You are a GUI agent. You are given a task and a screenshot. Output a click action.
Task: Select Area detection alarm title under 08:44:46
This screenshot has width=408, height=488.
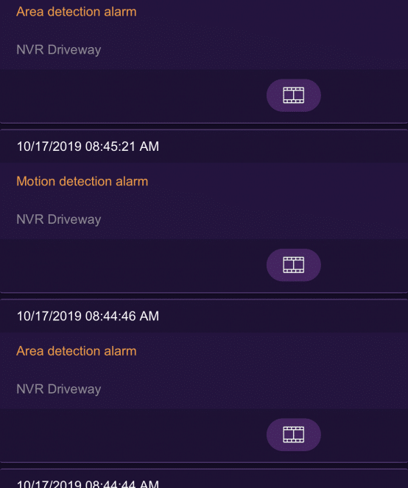point(77,351)
